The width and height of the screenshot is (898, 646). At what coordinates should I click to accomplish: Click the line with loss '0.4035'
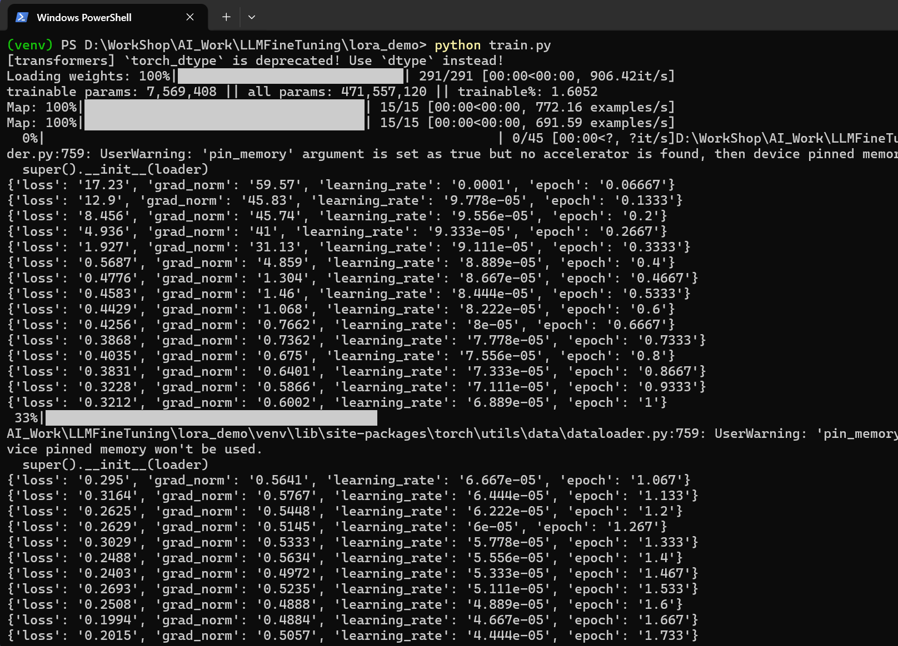coord(341,356)
